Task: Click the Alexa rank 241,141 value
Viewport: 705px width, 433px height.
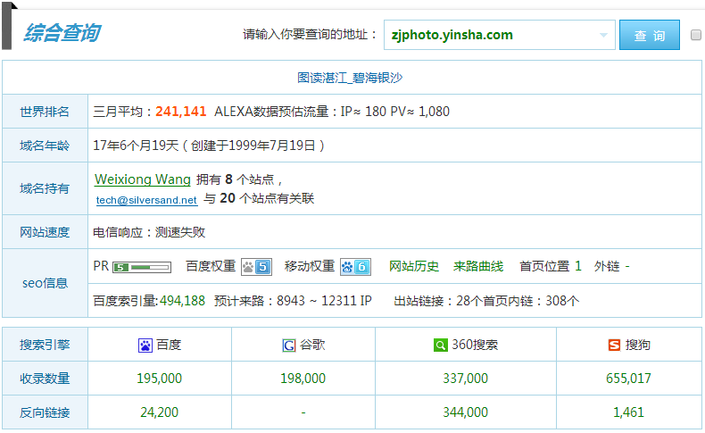Action: pos(181,112)
